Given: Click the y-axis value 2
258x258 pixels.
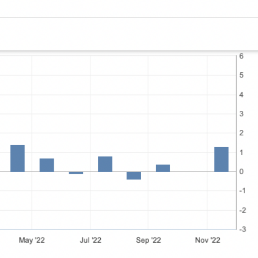Looking at the screenshot, I should pyautogui.click(x=242, y=133).
